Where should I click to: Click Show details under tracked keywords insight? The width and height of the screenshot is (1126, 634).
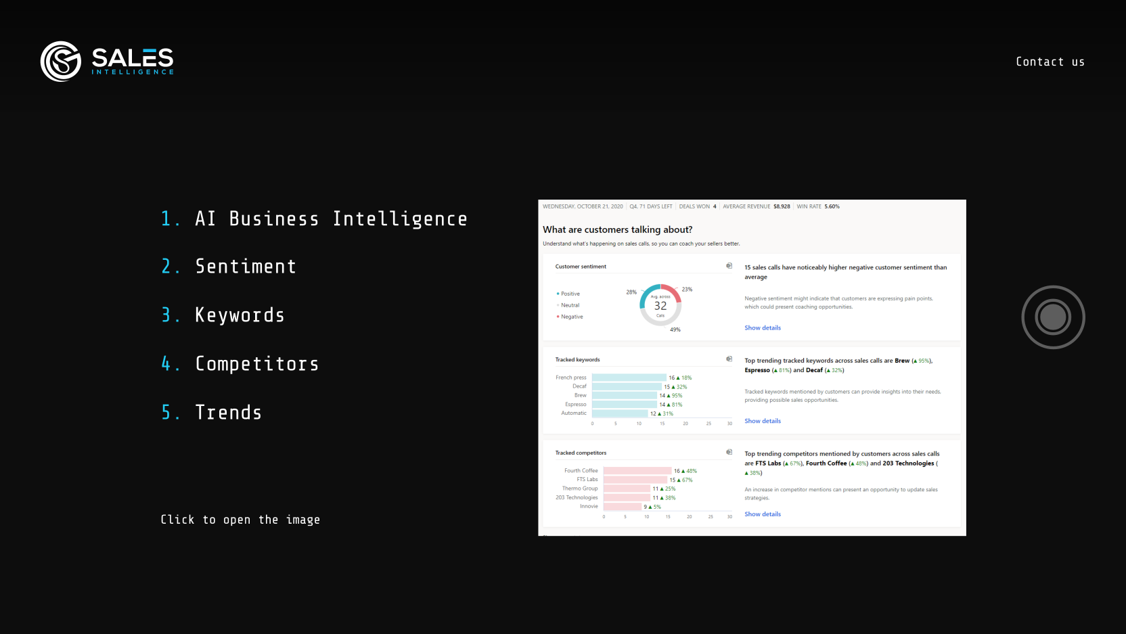pyautogui.click(x=763, y=421)
